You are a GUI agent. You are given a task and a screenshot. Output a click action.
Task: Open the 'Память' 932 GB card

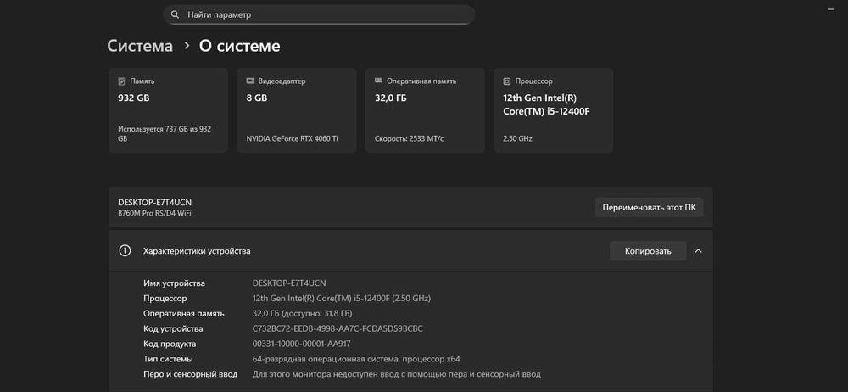click(168, 110)
